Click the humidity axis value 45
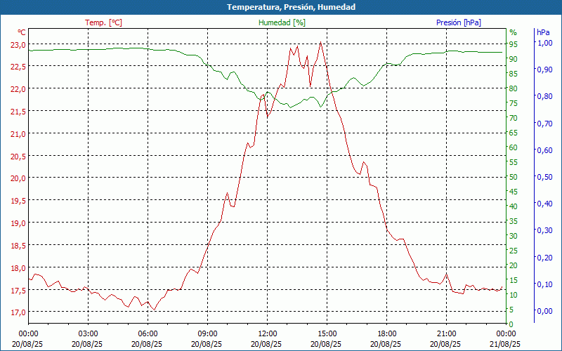The width and height of the screenshot is (562, 351). [514, 192]
